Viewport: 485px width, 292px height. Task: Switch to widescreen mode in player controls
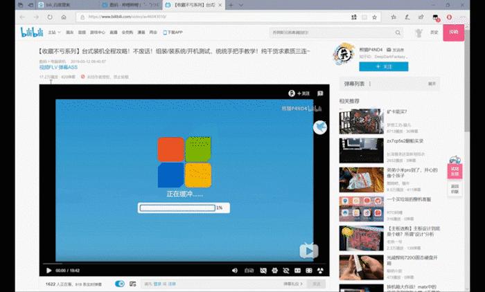(297, 271)
